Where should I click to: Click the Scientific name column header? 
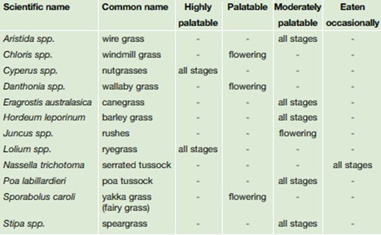(x=32, y=8)
